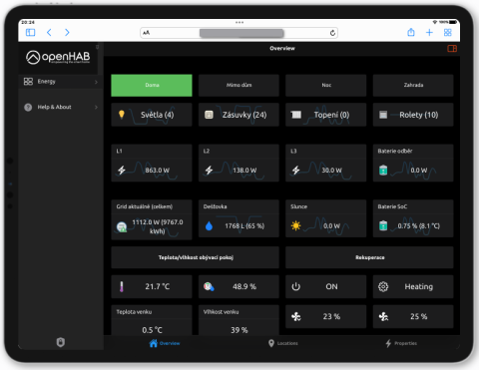Open the Safari share sheet icon

411,32
